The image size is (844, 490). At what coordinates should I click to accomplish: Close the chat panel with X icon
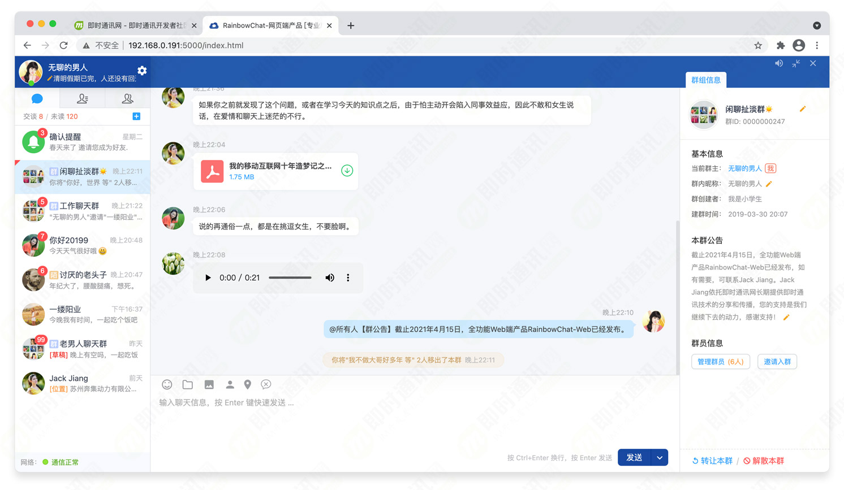pyautogui.click(x=813, y=63)
